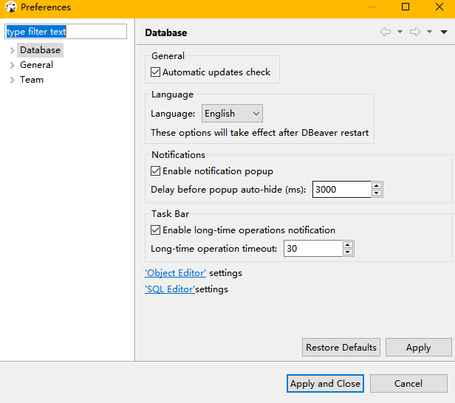Increase long-time operation timeout up arrow

tap(348, 245)
